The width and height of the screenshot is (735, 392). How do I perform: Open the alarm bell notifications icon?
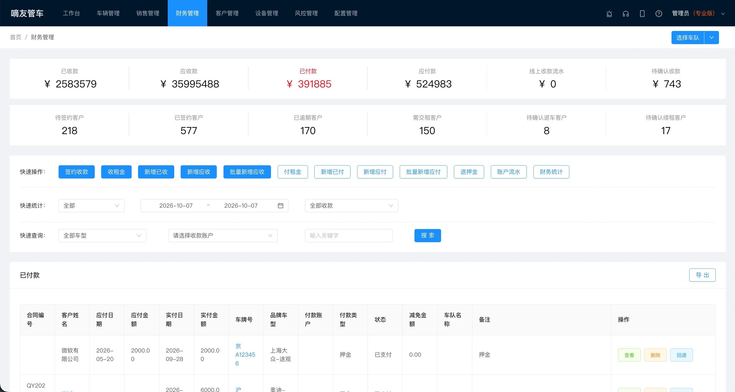tap(609, 13)
